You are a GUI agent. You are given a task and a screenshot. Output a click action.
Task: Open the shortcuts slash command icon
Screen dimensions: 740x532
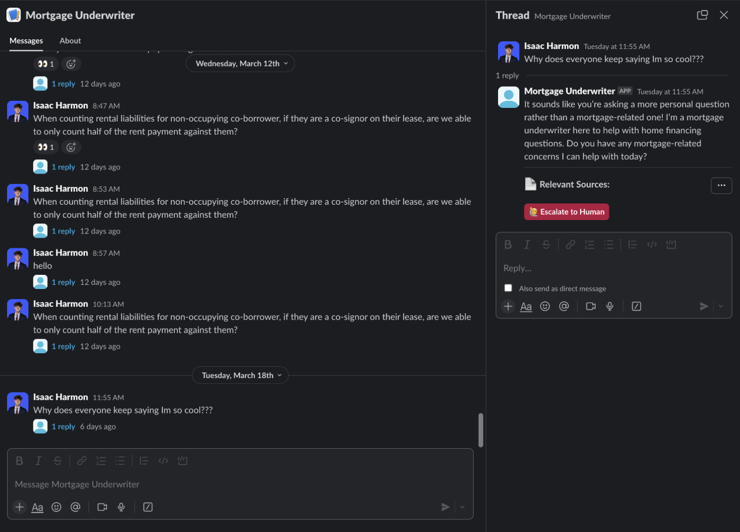pyautogui.click(x=148, y=507)
